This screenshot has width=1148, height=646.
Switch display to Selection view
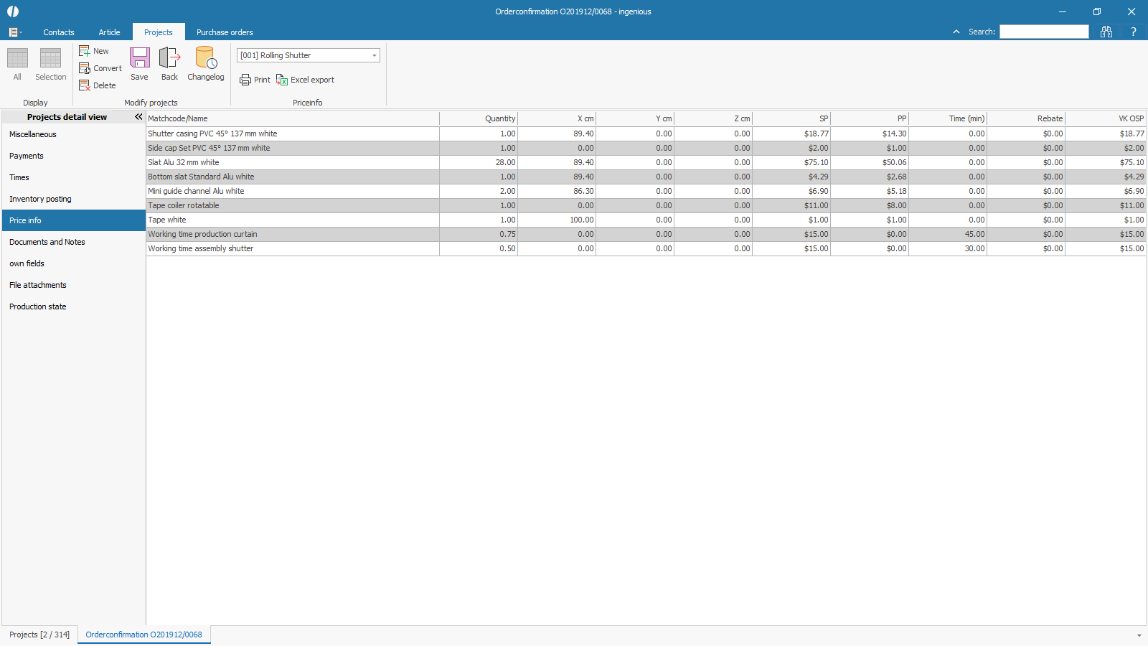point(50,58)
